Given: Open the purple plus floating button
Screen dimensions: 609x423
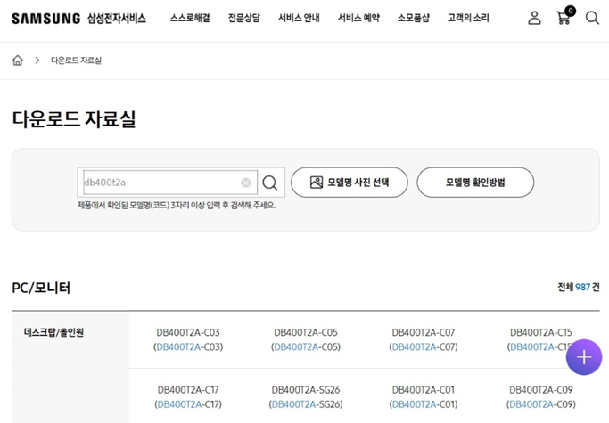Looking at the screenshot, I should [584, 357].
